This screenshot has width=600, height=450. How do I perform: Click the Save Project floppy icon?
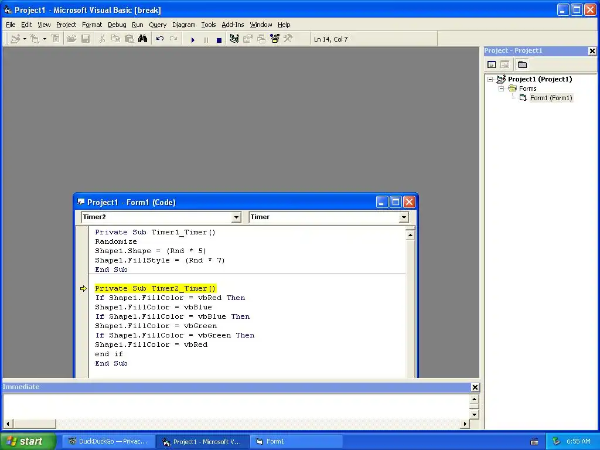(86, 39)
